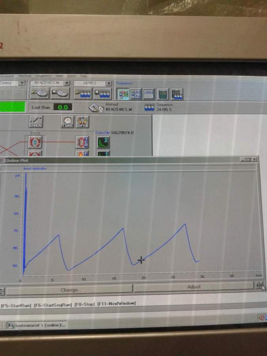Click the save method icon beside load method
The width and height of the screenshot is (267, 356).
click(60, 93)
